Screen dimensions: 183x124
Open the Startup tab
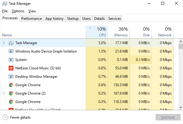coord(73,19)
